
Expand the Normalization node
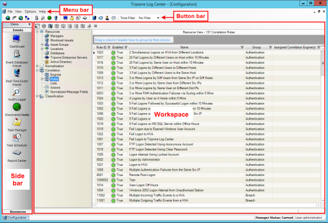(37, 66)
